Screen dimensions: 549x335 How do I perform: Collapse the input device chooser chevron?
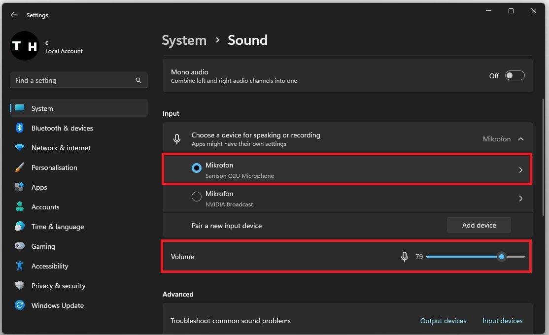coord(521,139)
